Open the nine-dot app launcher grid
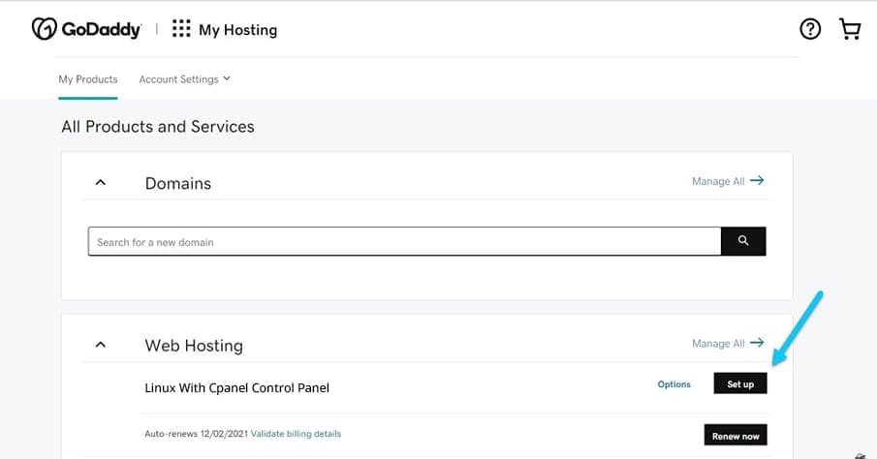The height and width of the screenshot is (459, 877). coord(181,29)
